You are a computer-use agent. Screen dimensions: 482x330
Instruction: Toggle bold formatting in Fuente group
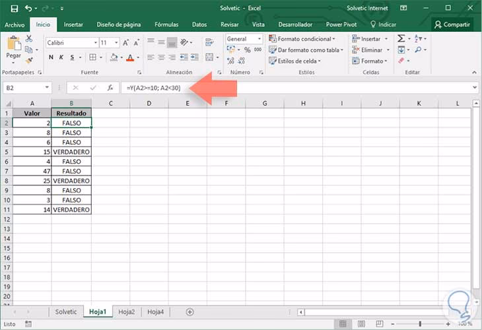(x=50, y=58)
